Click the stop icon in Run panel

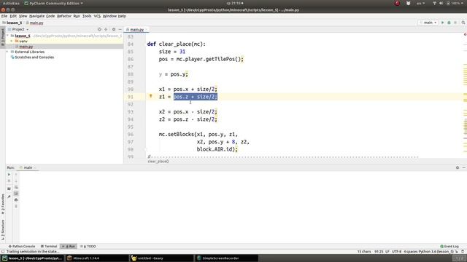(x=9, y=181)
